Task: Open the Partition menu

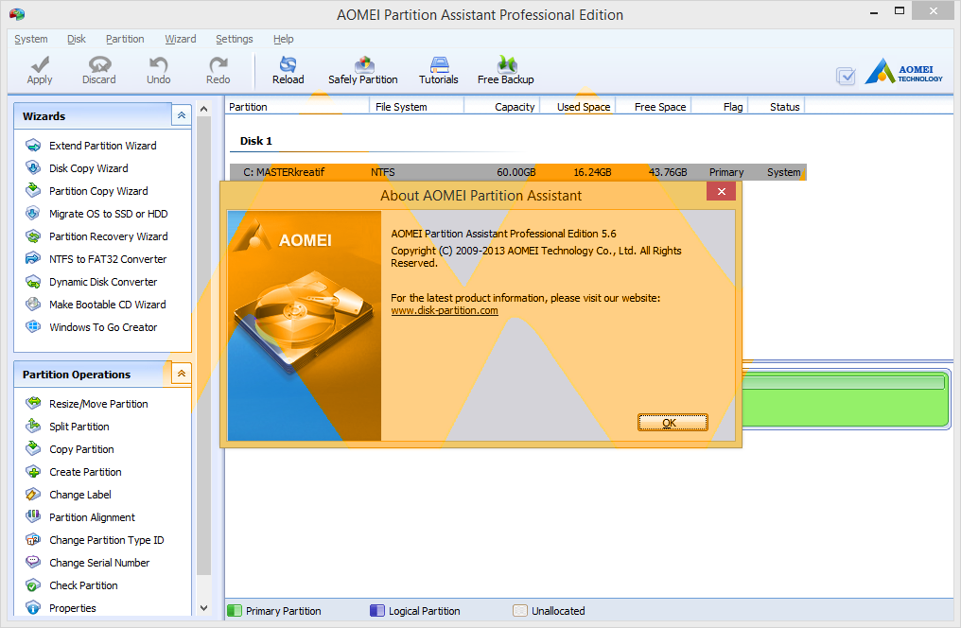Action: (x=125, y=39)
